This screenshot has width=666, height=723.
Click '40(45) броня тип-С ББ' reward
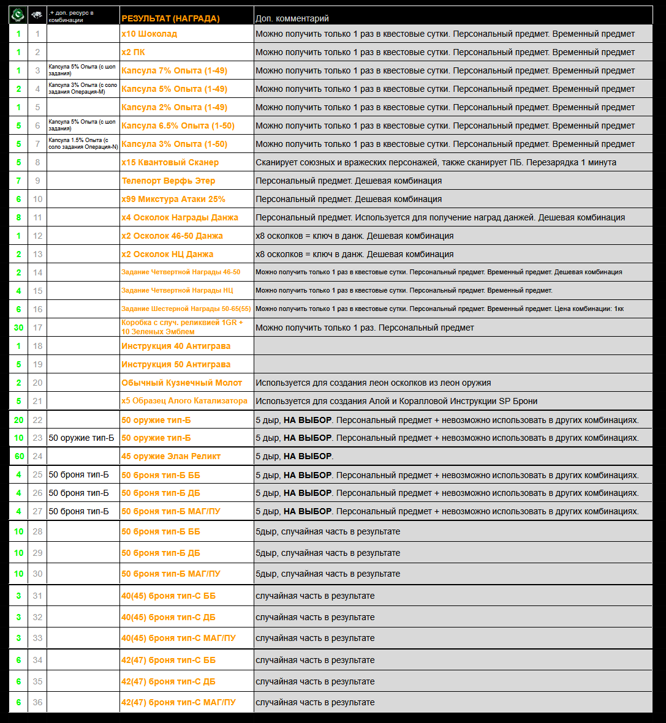click(x=168, y=596)
